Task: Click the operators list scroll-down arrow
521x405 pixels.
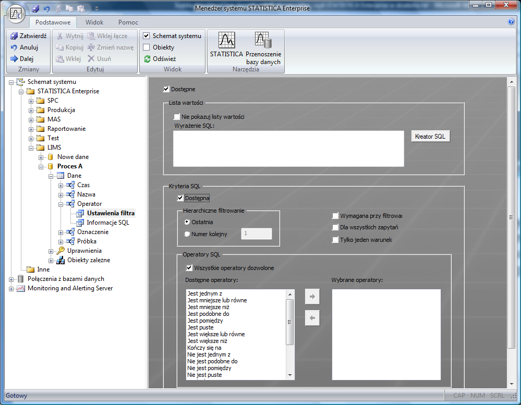Action: pyautogui.click(x=290, y=375)
